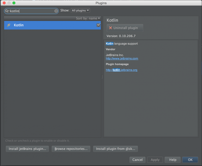
Task: Open the Show: All plugins dropdown
Action: (x=80, y=10)
